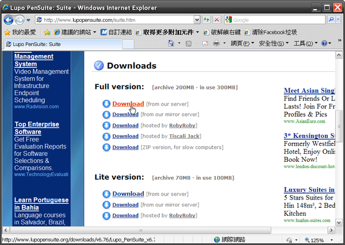Open the Luxury Suites ad link
The height and width of the screenshot is (245, 345).
point(309,189)
